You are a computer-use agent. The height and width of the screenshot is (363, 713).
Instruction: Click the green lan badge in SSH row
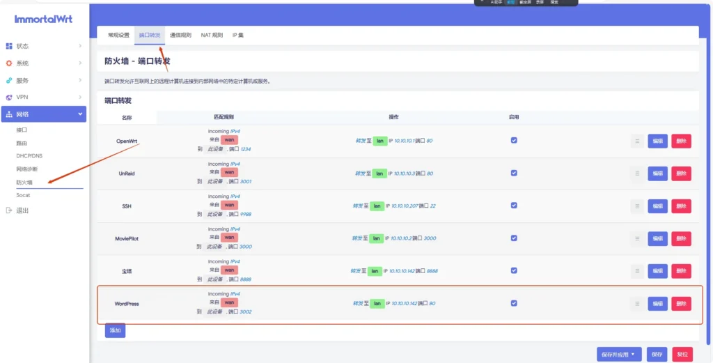pyautogui.click(x=377, y=206)
